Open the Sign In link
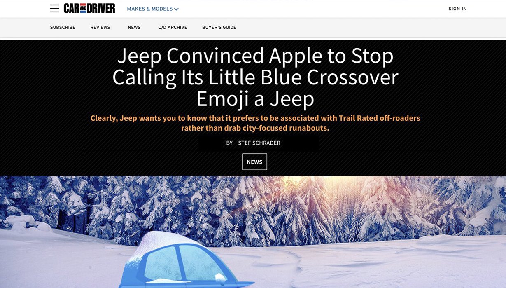The height and width of the screenshot is (288, 506). point(457,9)
